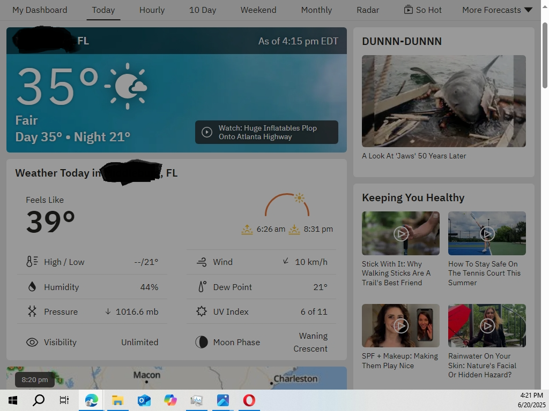The image size is (549, 411).
Task: Click the 1016.6 mb pressure value
Action: click(137, 312)
